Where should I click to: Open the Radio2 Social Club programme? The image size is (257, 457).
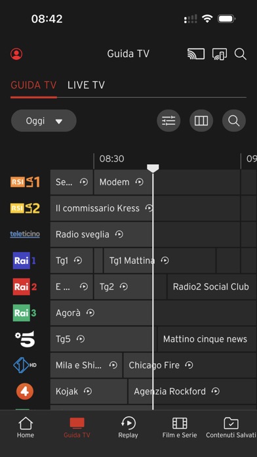[x=212, y=287]
